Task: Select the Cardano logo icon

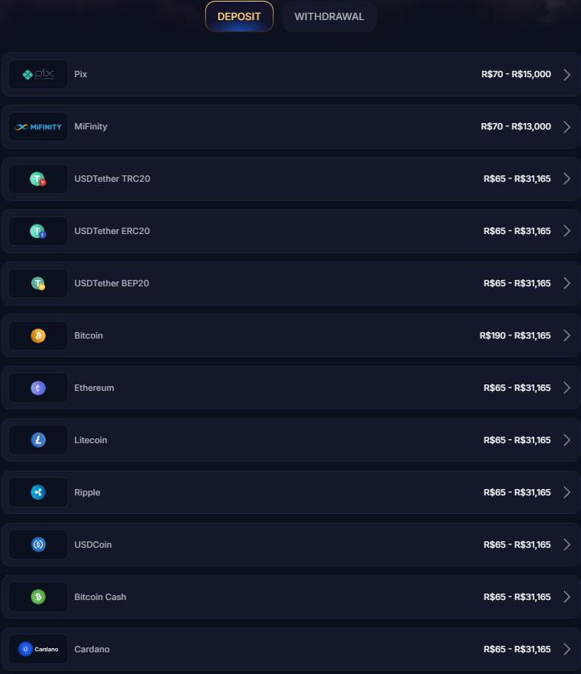Action: [x=38, y=650]
